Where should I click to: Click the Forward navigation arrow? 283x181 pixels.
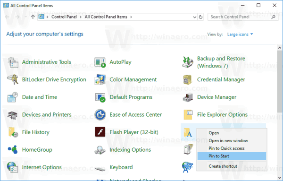[17, 17]
